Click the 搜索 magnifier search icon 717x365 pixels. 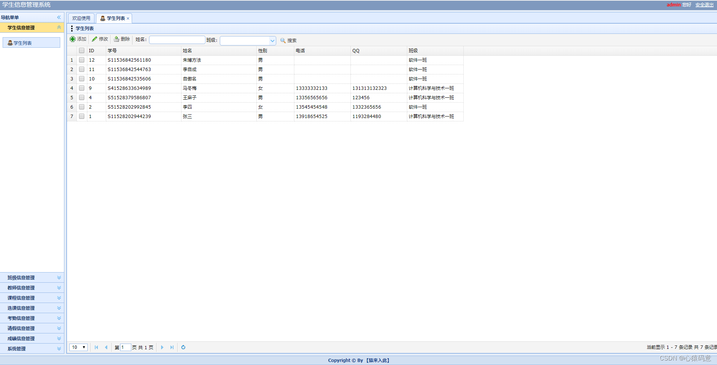pos(283,41)
